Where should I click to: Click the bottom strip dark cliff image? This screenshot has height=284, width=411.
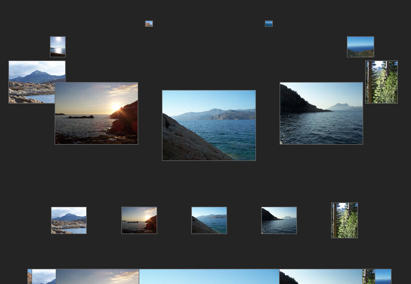(321, 277)
